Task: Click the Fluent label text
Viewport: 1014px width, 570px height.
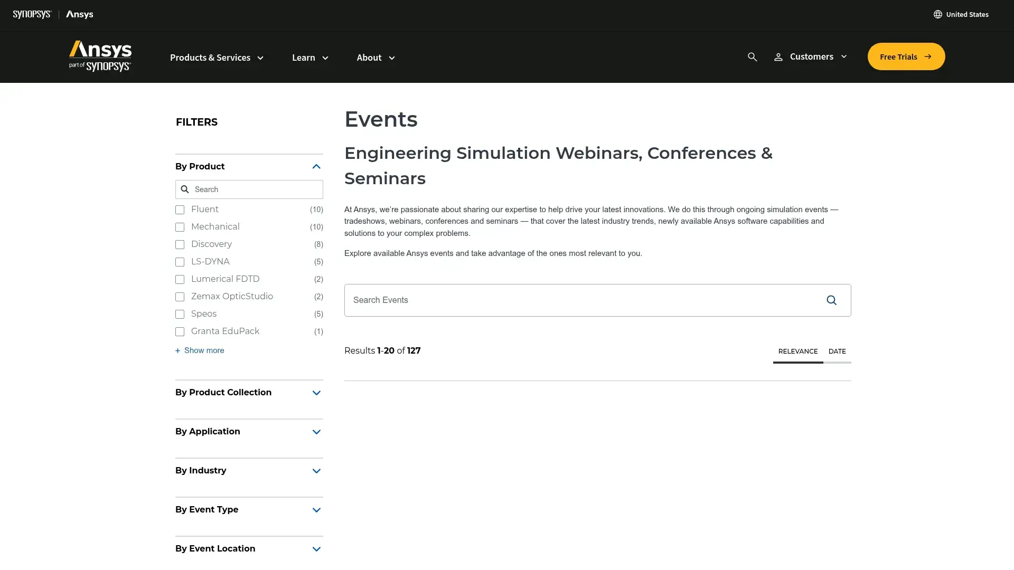Action: [x=205, y=210]
